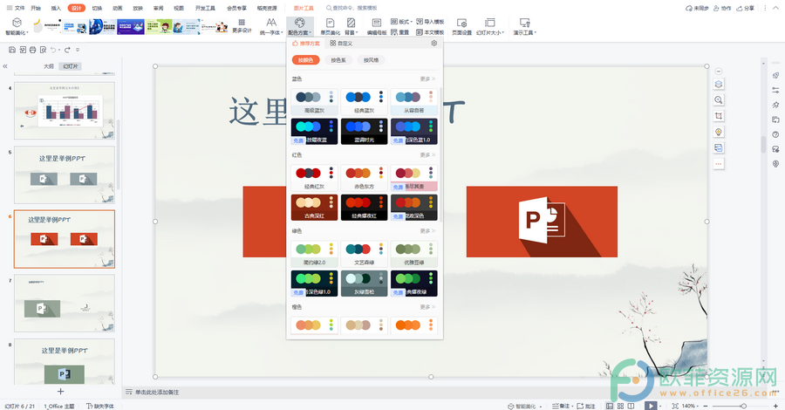Image resolution: width=785 pixels, height=410 pixels.
Task: Switch to the 视图 ribbon tab
Action: [x=179, y=8]
